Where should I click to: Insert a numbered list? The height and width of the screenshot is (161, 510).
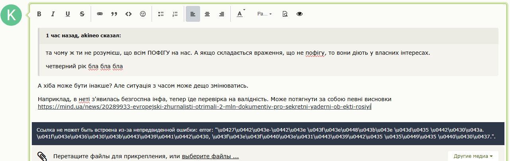coord(175,14)
